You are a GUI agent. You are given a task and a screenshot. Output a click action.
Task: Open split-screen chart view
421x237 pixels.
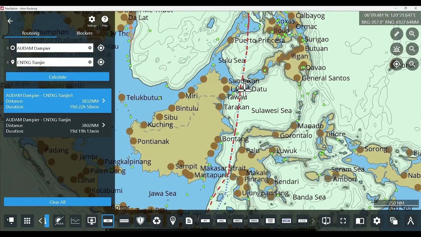(x=326, y=221)
